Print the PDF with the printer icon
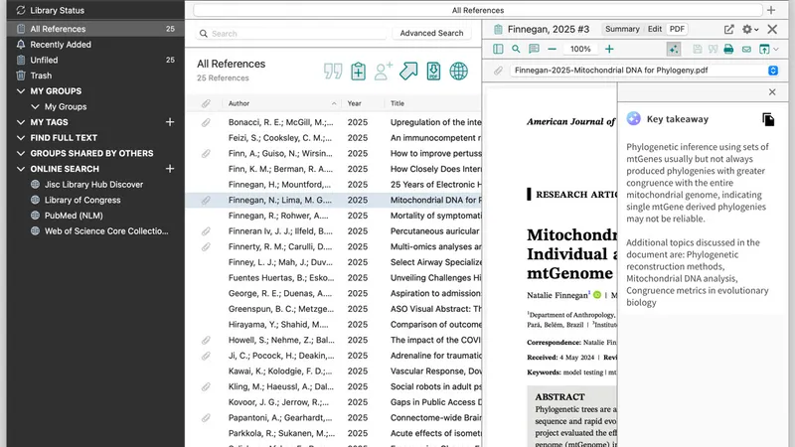 click(x=728, y=49)
